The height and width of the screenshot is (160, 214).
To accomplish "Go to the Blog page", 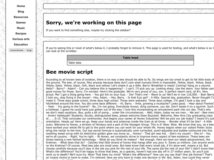I will pos(21,11).
